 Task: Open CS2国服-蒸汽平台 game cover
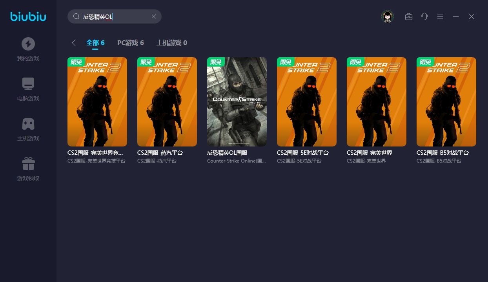pyautogui.click(x=167, y=102)
